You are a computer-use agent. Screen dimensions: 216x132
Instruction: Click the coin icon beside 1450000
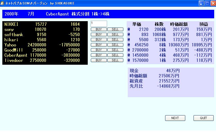pos(129,55)
